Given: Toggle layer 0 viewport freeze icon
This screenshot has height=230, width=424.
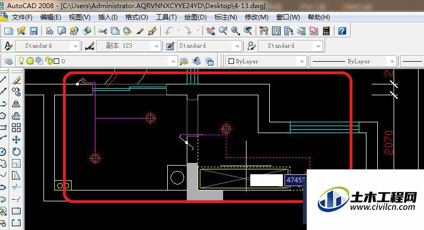Looking at the screenshot, I should click(x=39, y=61).
